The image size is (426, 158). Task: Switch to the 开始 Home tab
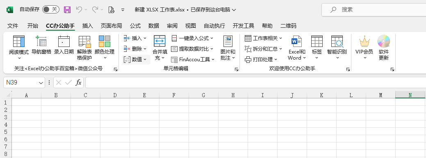(x=33, y=26)
